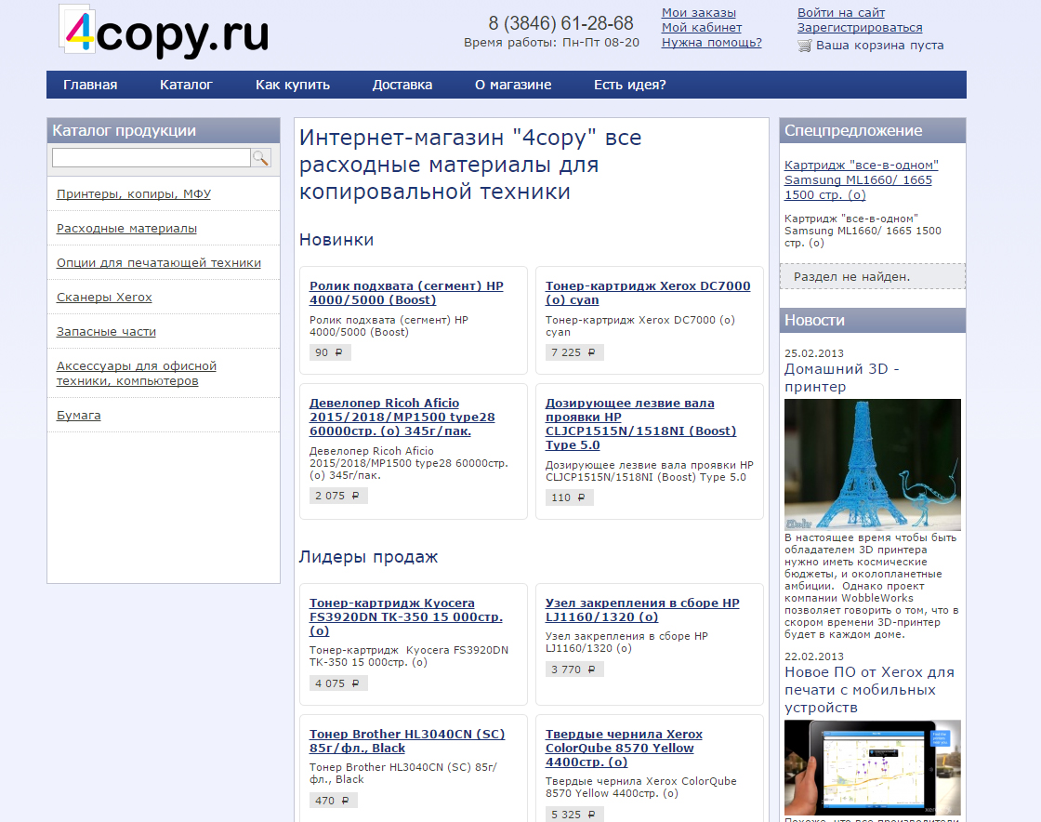Click news date 22.02.2013
Viewport: 1041px width, 822px height.
pyautogui.click(x=814, y=656)
